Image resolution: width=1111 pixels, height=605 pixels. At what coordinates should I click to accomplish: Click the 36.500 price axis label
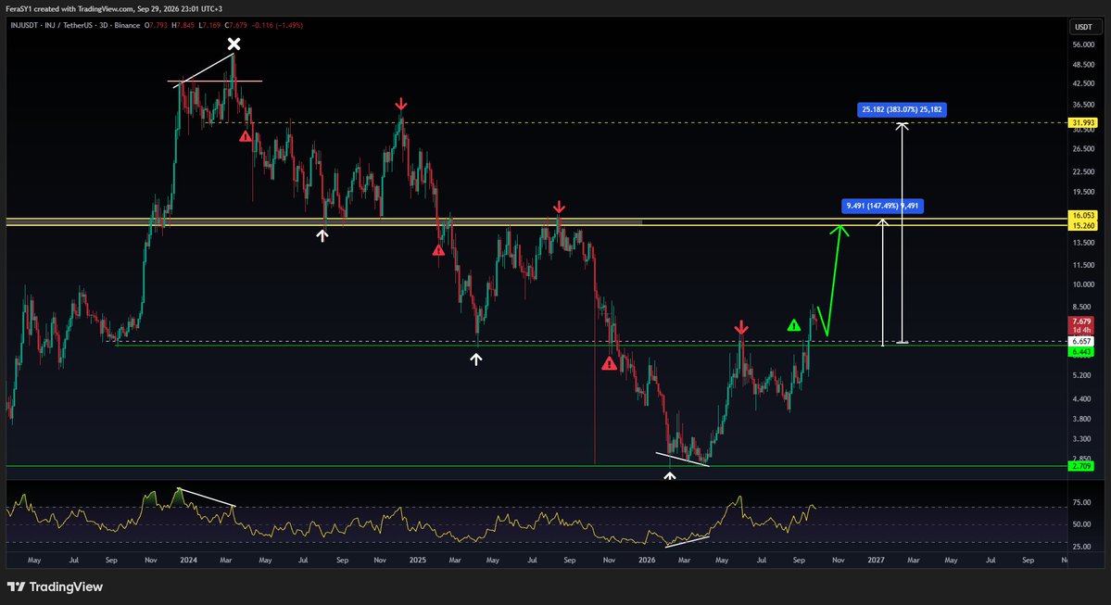click(1083, 105)
